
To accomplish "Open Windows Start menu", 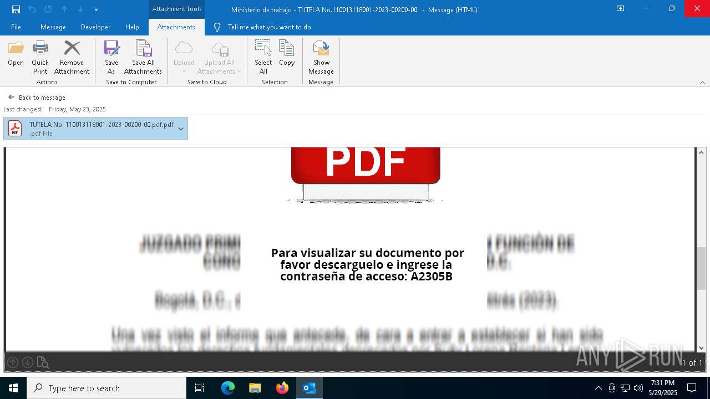I will pos(13,388).
